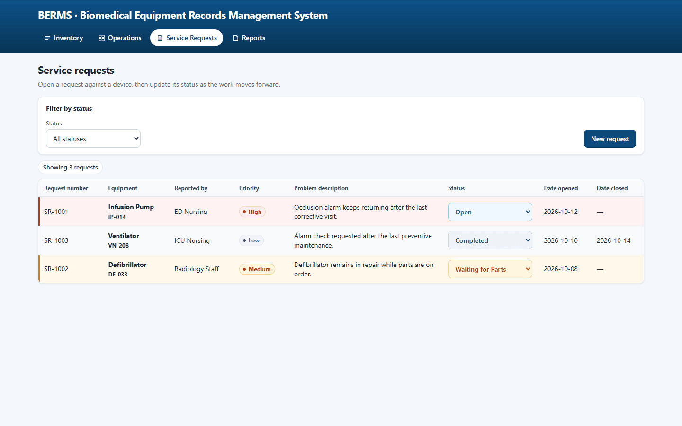Click the Showing 3 requests counter
This screenshot has height=426, width=682.
[71, 168]
